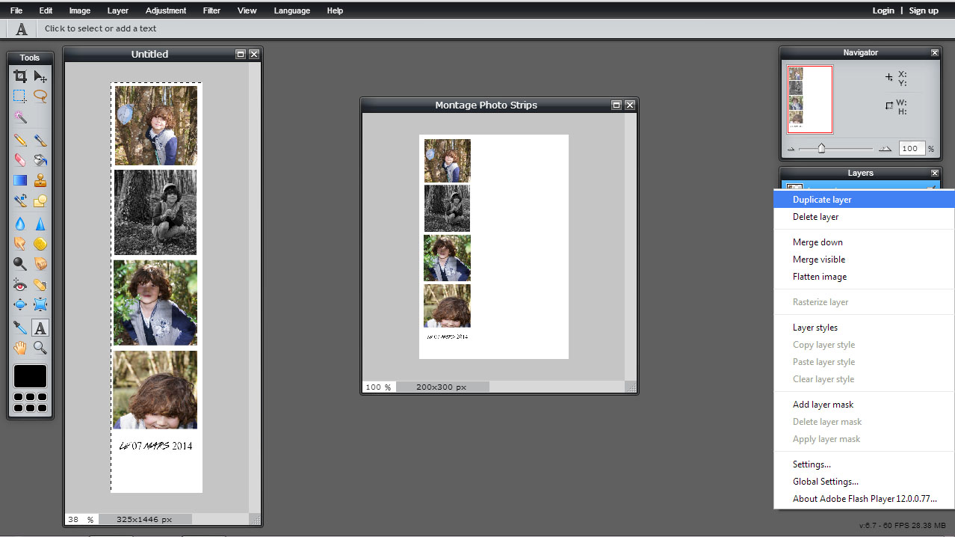The width and height of the screenshot is (955, 537).
Task: Choose the Eraser tool
Action: pyautogui.click(x=20, y=160)
